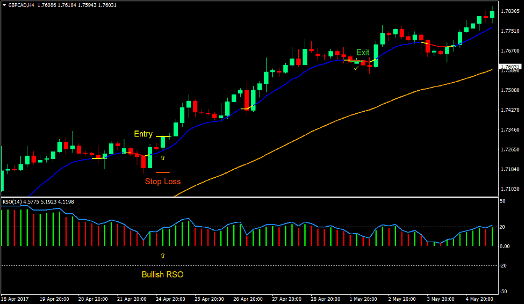Select the red Stop Loss text label
The width and height of the screenshot is (525, 304).
[x=162, y=182]
